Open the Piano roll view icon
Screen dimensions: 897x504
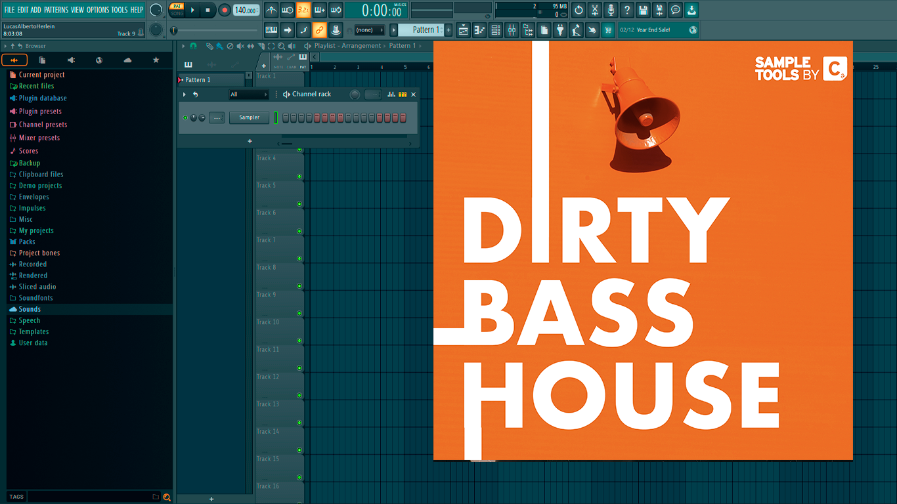point(479,30)
